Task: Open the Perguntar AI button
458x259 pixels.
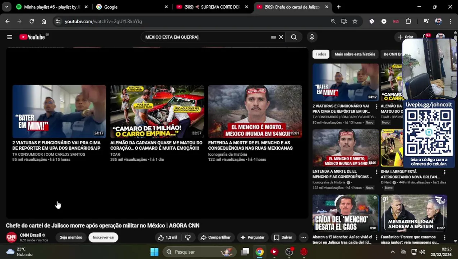Action: pyautogui.click(x=252, y=237)
